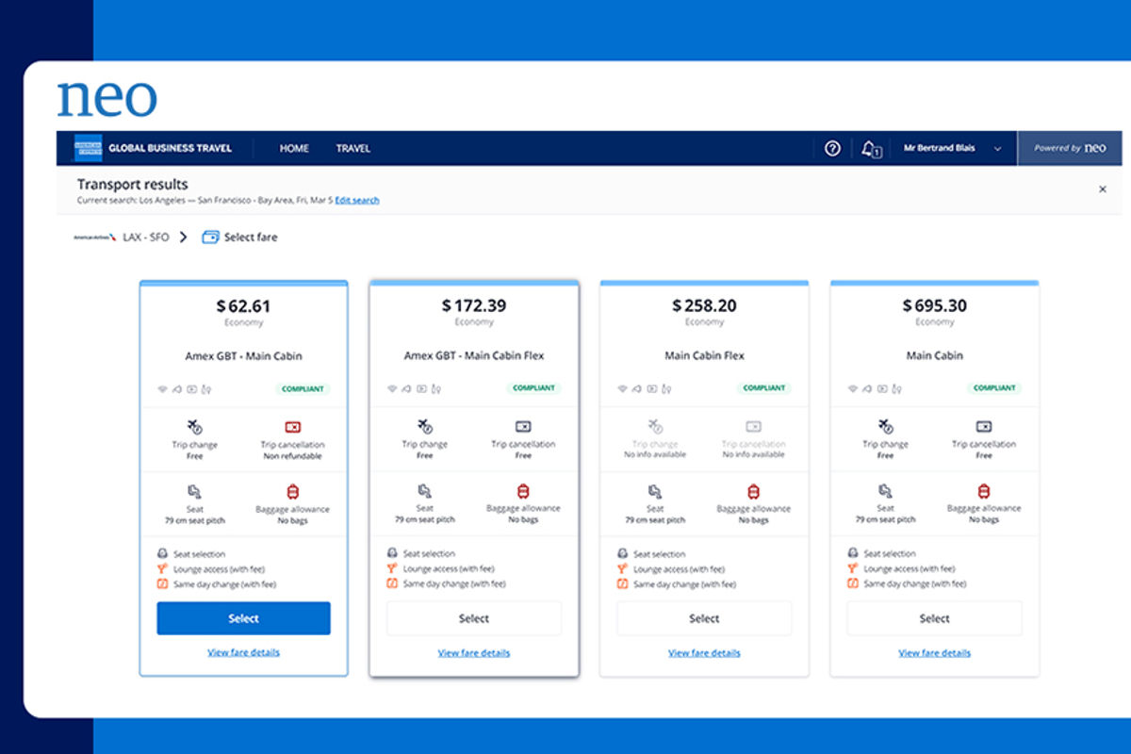Click the Trip change icon on $62.61 fare
The image size is (1131, 754).
click(194, 427)
